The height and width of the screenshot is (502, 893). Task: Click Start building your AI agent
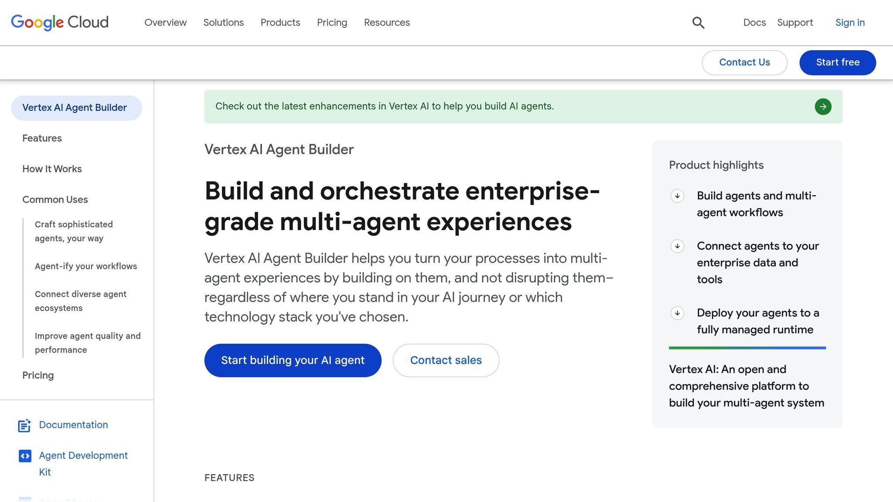[293, 360]
